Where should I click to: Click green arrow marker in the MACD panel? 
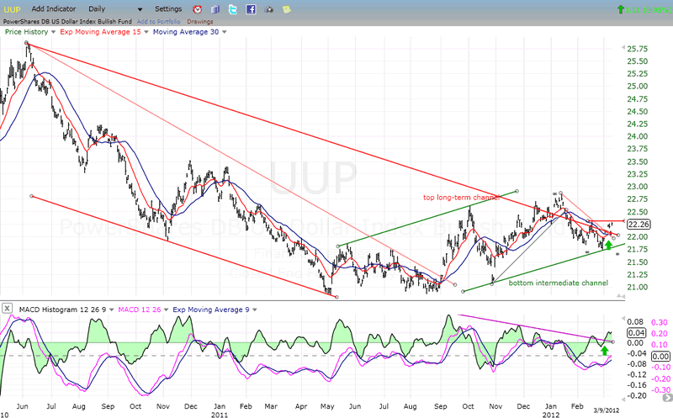tap(604, 349)
